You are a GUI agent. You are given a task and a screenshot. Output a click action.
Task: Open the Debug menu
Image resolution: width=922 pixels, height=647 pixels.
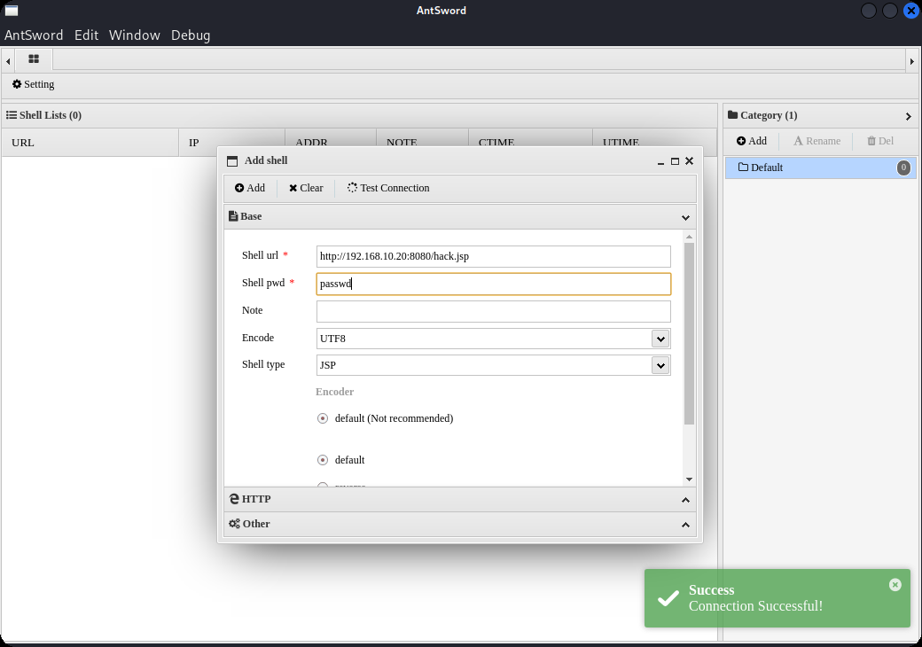191,35
